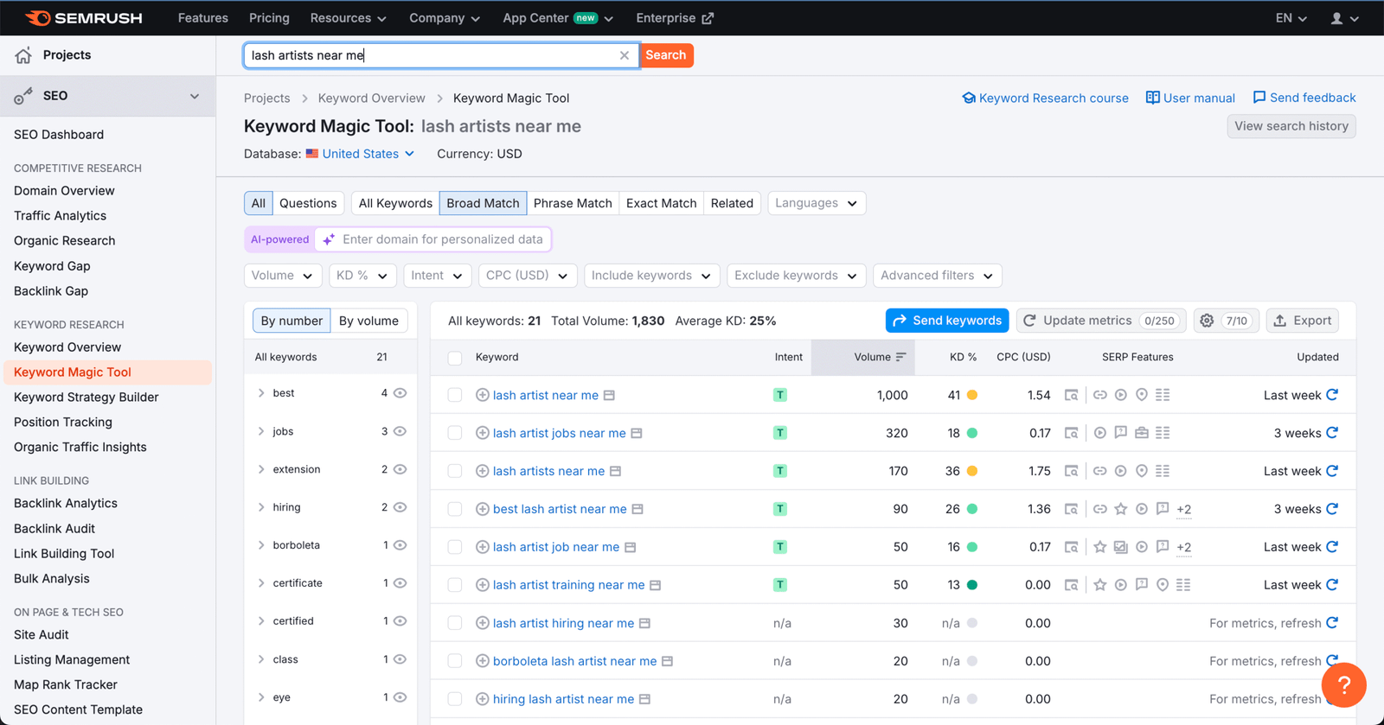
Task: Click the Projects home icon
Action: pos(23,55)
